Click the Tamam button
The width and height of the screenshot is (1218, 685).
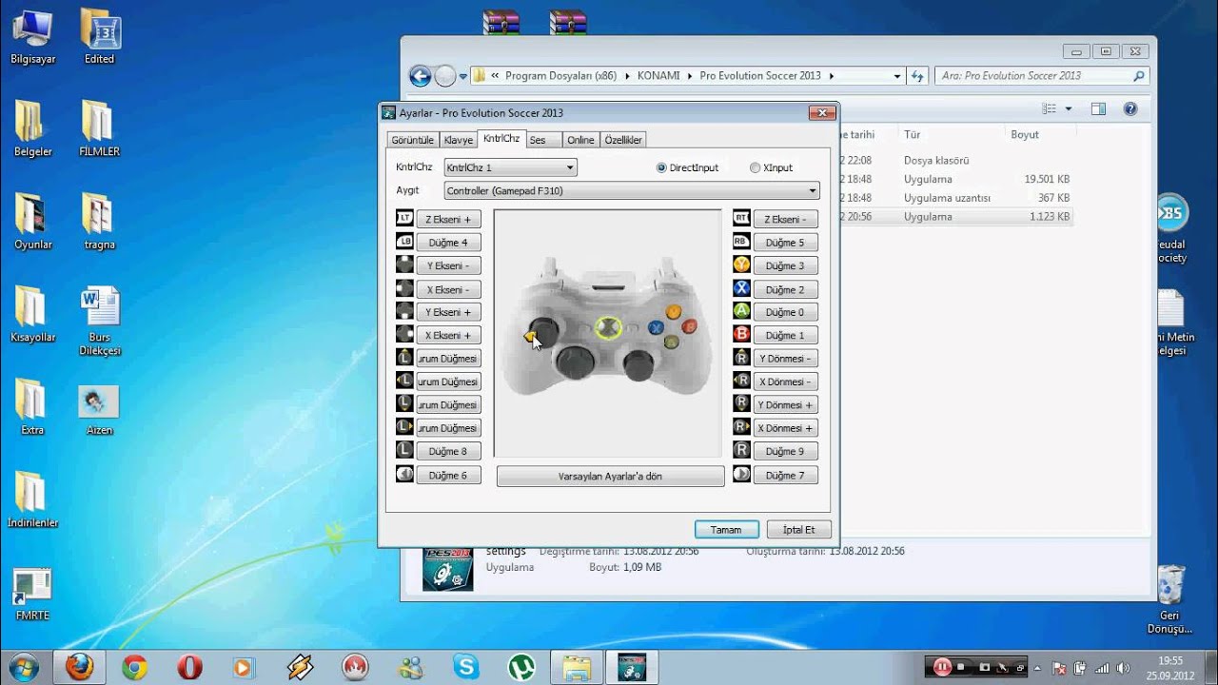726,530
